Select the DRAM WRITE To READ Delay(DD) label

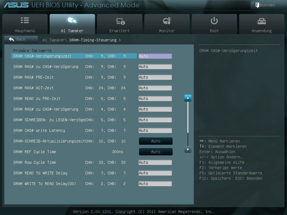45,184
